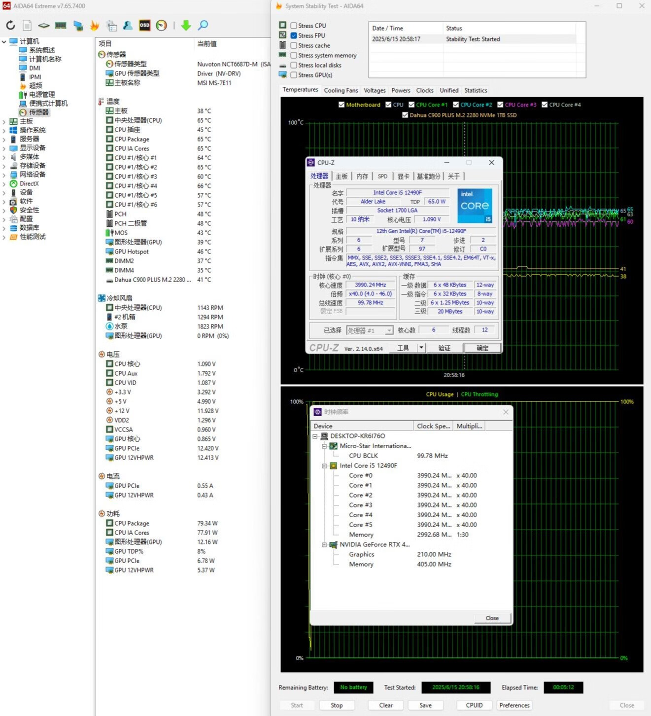
Task: Open the CPUID button
Action: click(475, 705)
